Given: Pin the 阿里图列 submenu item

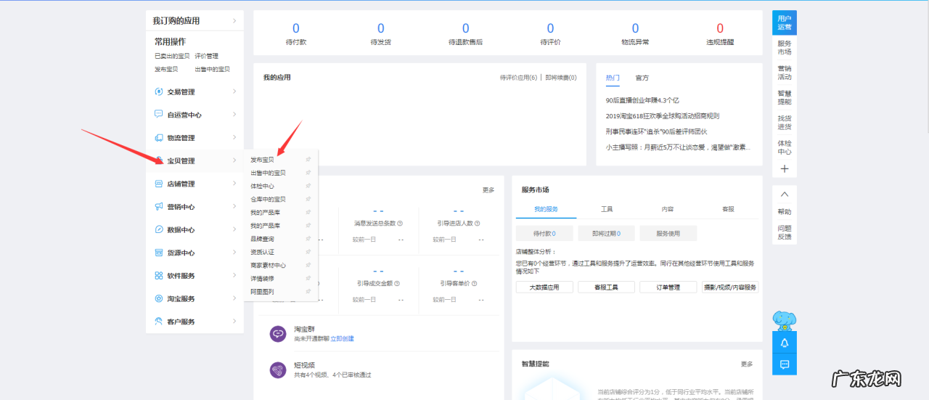Looking at the screenshot, I should (x=308, y=291).
